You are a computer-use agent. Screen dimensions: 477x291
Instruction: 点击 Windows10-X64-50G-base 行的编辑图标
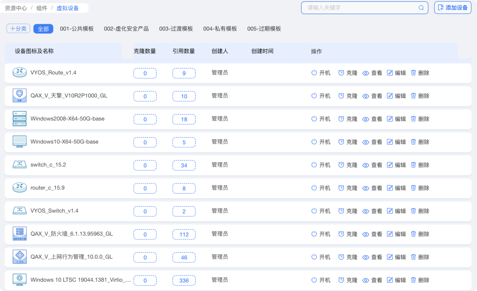pyautogui.click(x=390, y=142)
